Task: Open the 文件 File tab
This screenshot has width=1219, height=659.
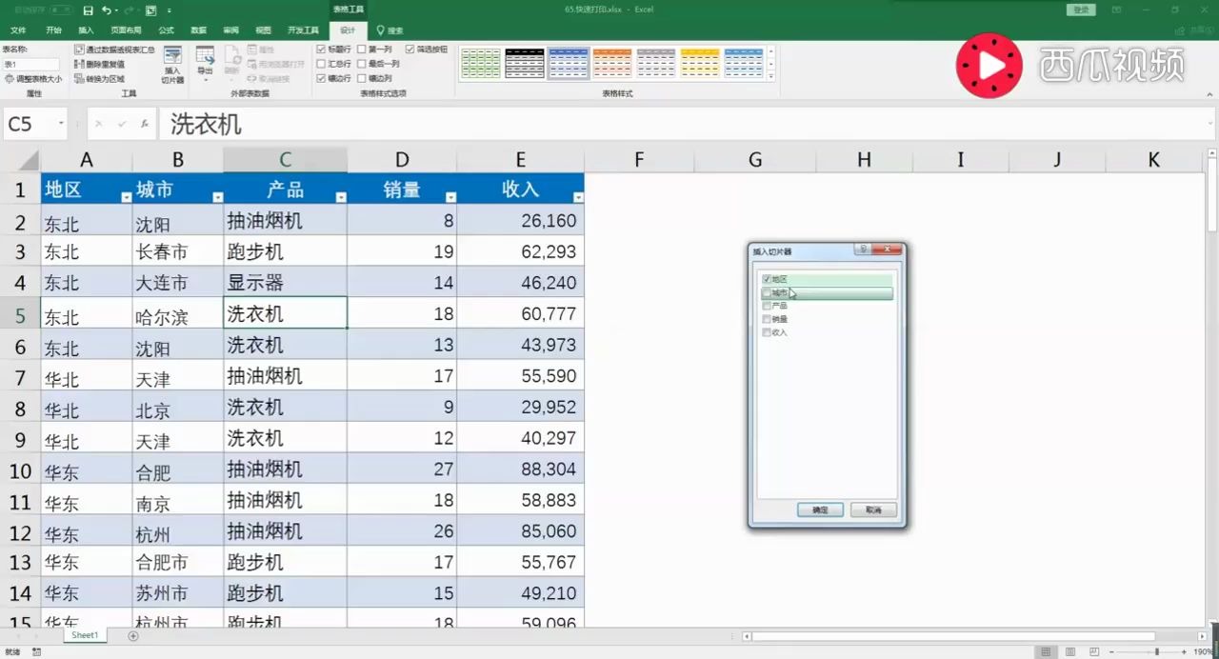Action: (18, 30)
